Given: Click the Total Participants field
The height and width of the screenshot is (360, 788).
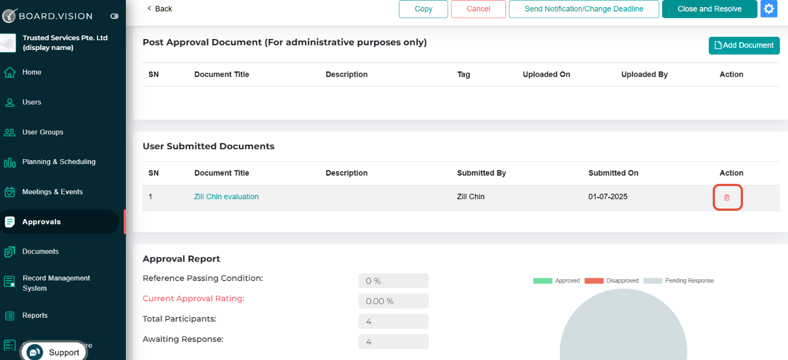Looking at the screenshot, I should tap(393, 321).
